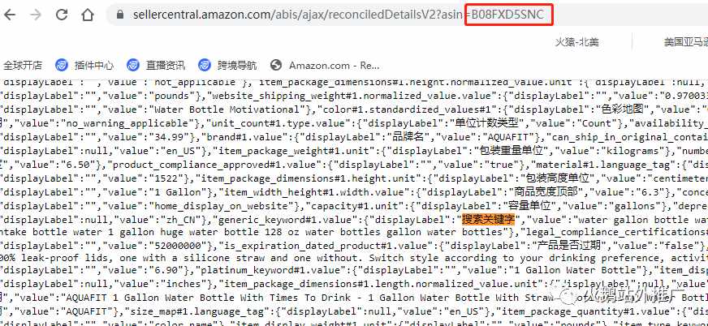Click the "zh_CN" language value

coord(174,220)
